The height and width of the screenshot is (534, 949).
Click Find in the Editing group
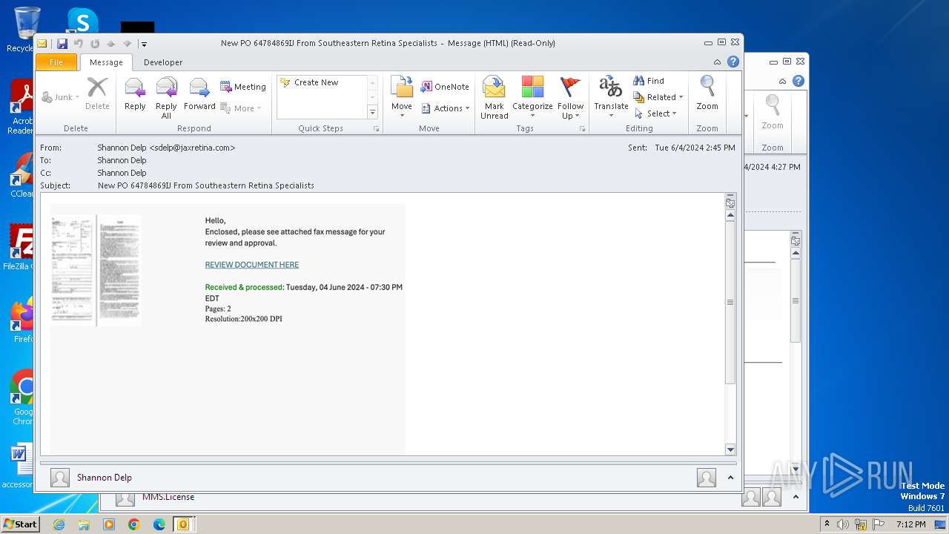(x=649, y=81)
